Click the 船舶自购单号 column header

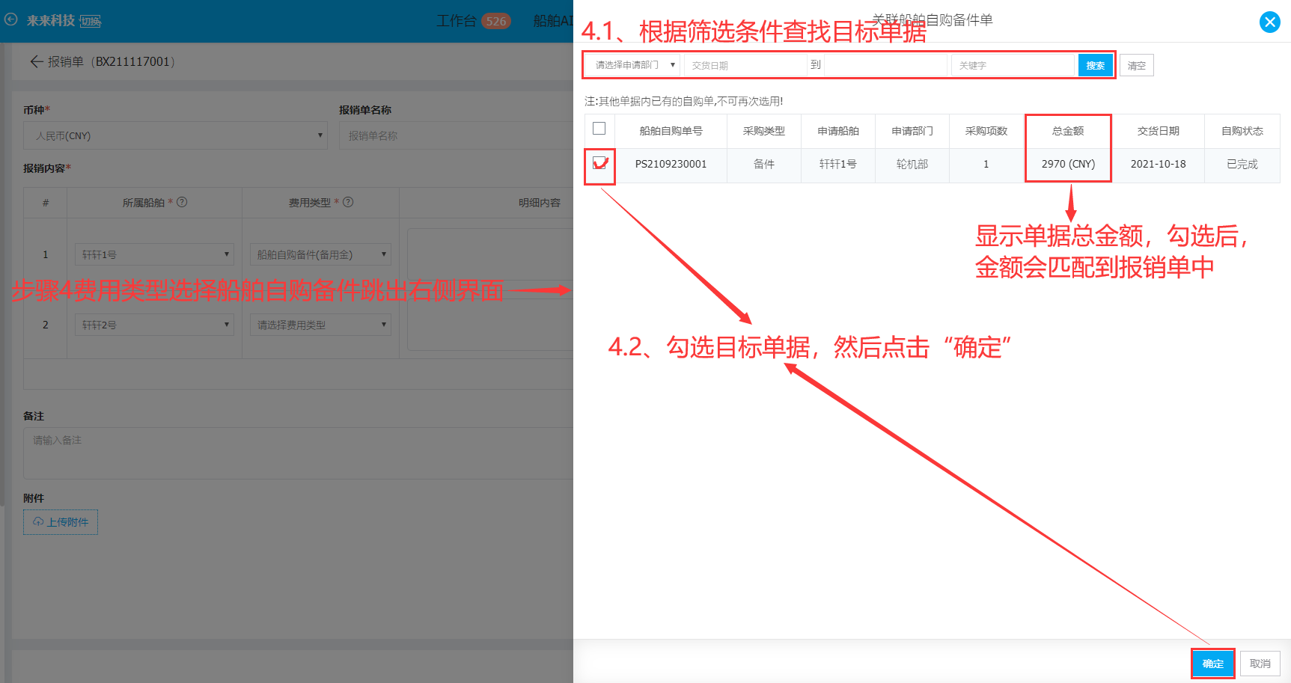tap(671, 131)
